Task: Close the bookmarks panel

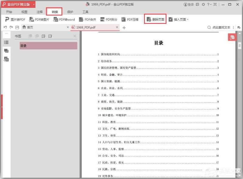Action: point(75,36)
